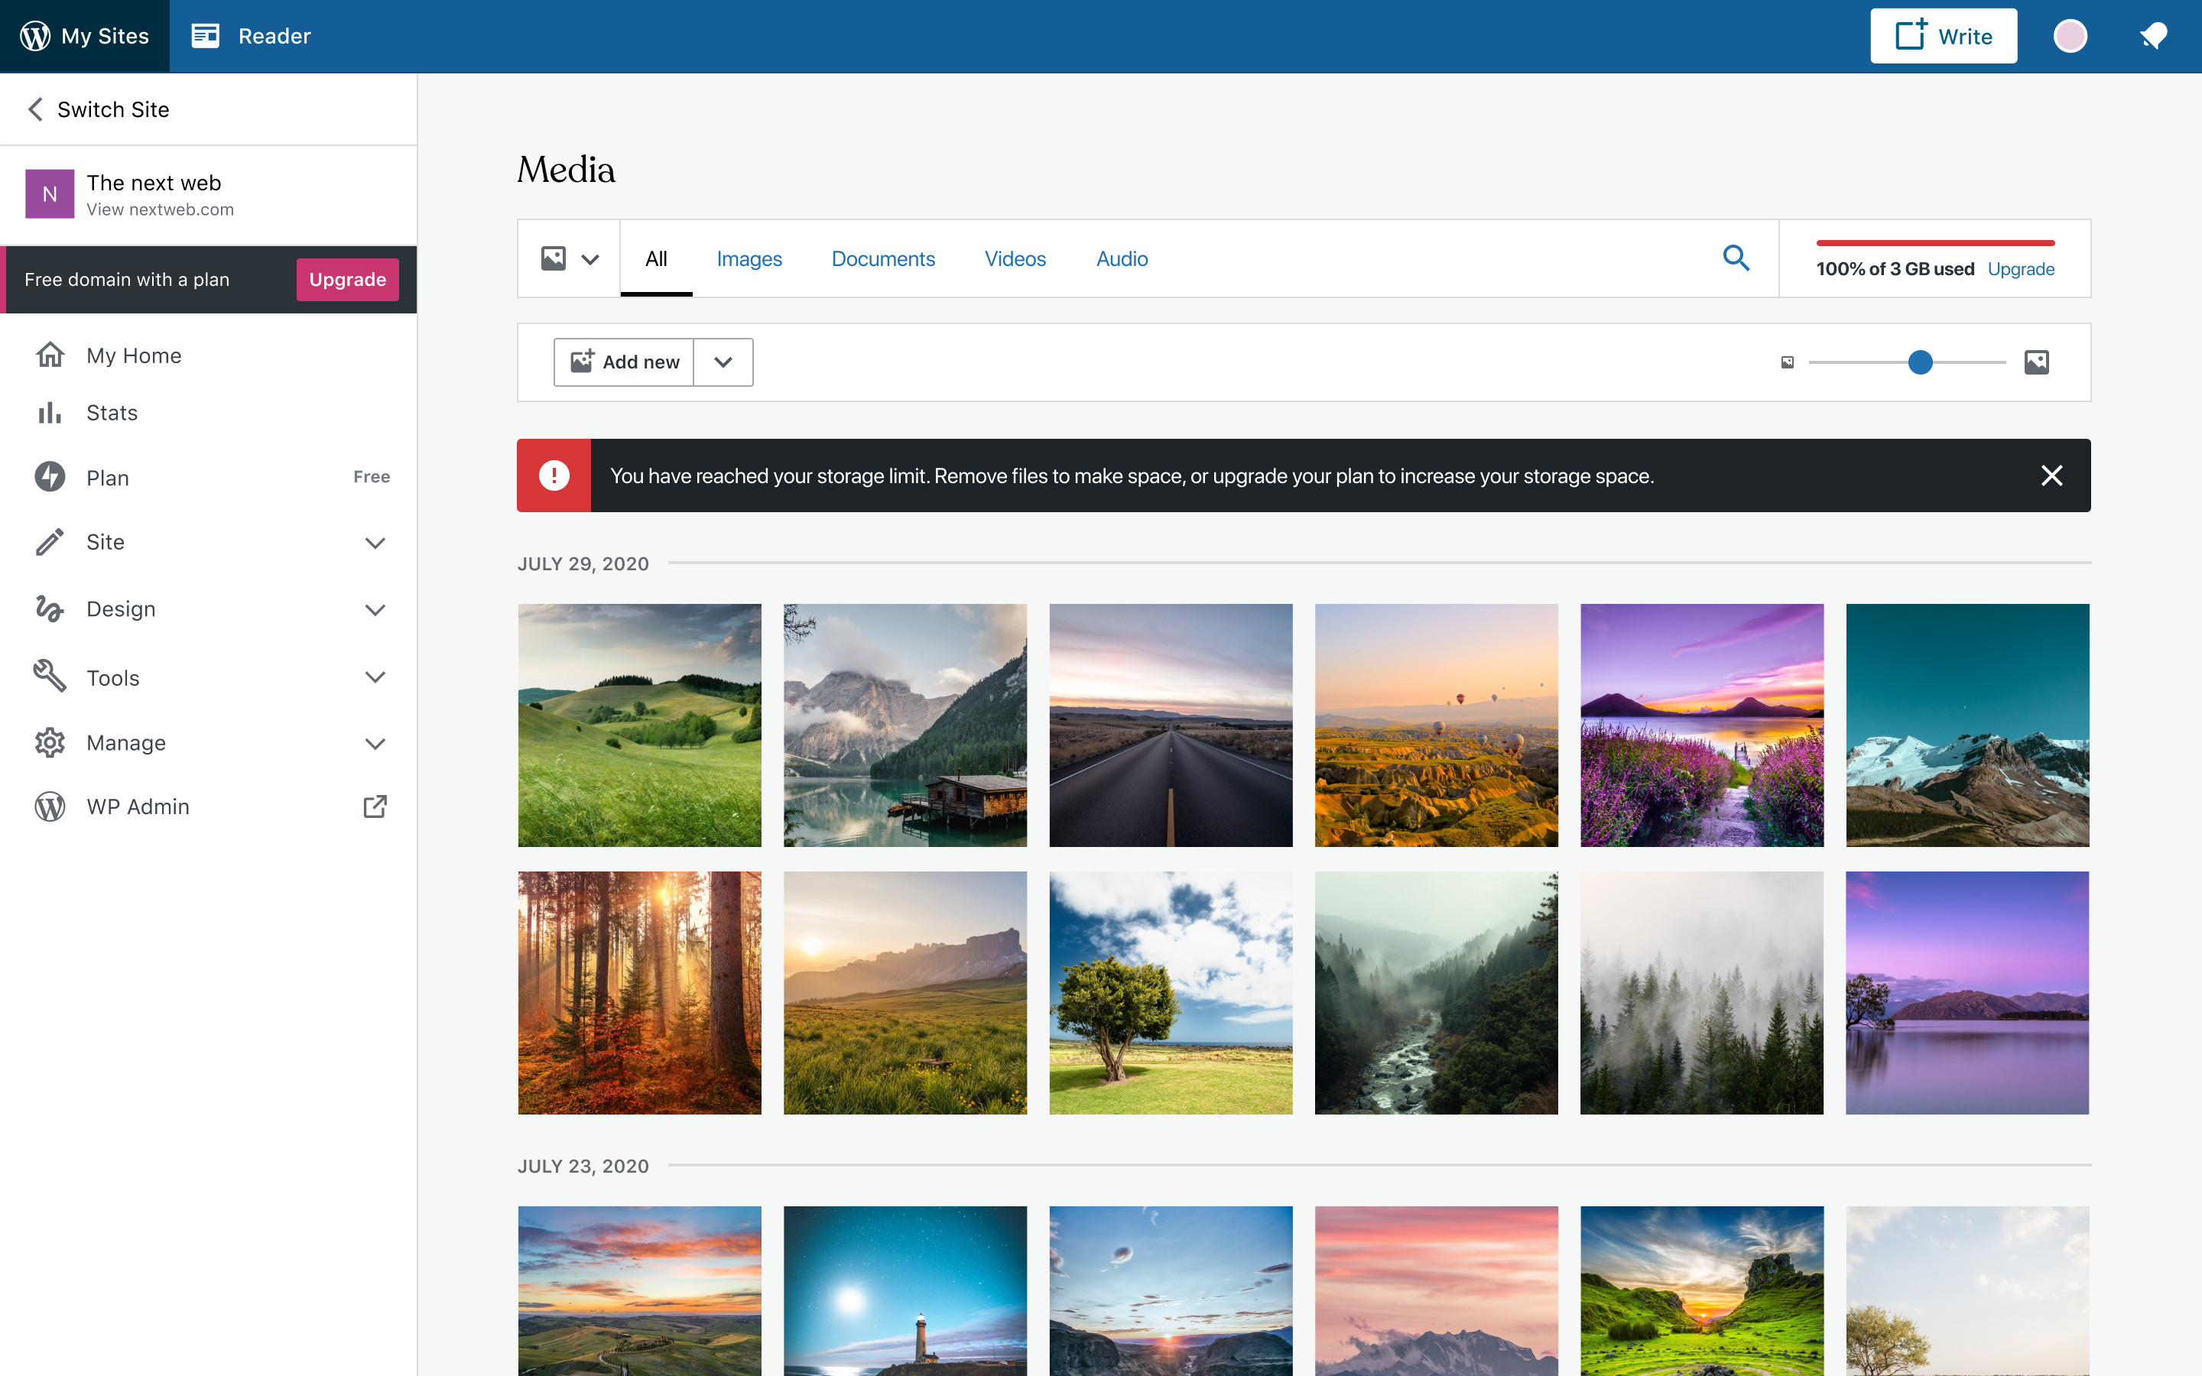The image size is (2202, 1376).
Task: Select the green hills meadow thumbnail
Action: point(640,725)
